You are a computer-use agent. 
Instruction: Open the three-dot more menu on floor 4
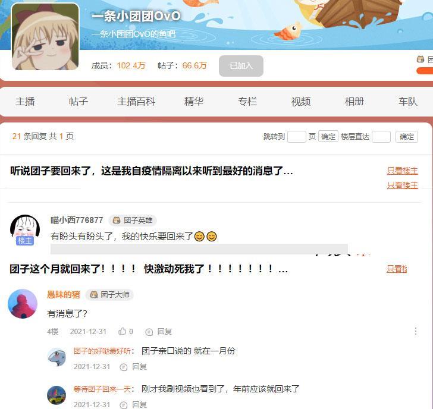[416, 331]
